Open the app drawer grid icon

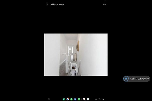point(49,99)
